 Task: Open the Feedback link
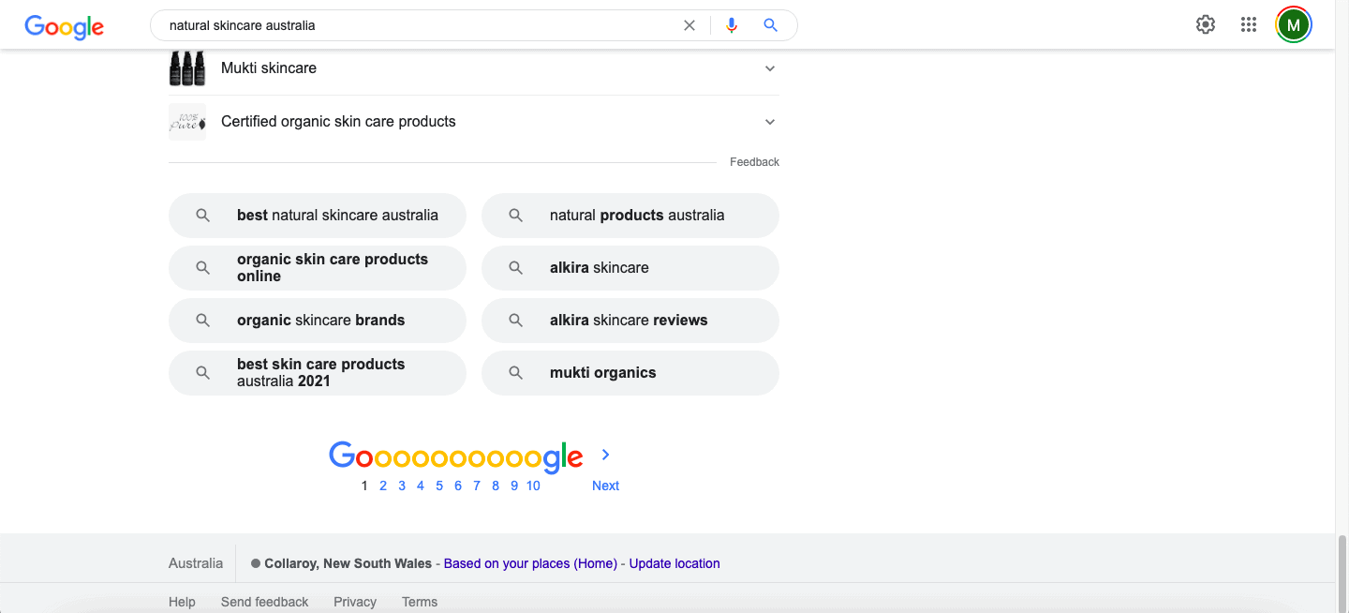point(754,162)
